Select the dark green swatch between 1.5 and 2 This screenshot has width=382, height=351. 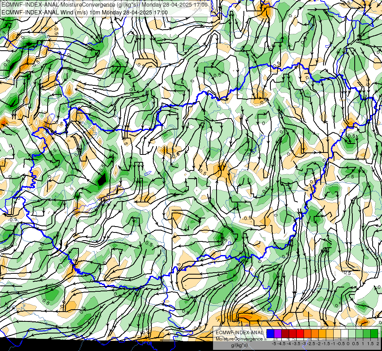click(374, 334)
